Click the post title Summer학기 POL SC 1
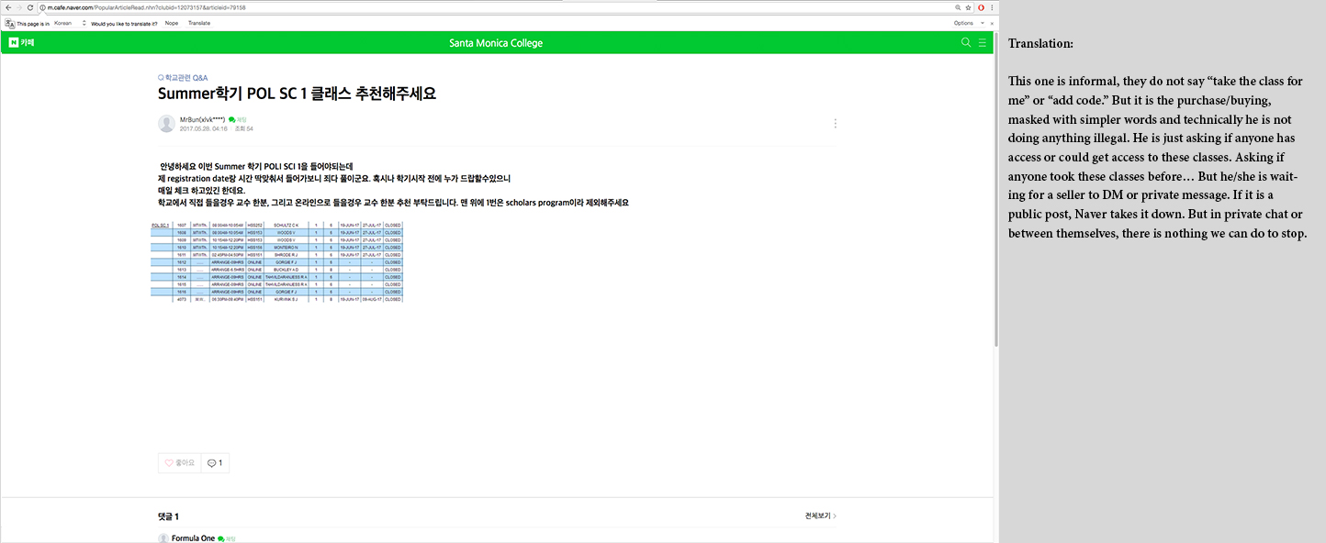This screenshot has height=543, width=1326. [297, 94]
